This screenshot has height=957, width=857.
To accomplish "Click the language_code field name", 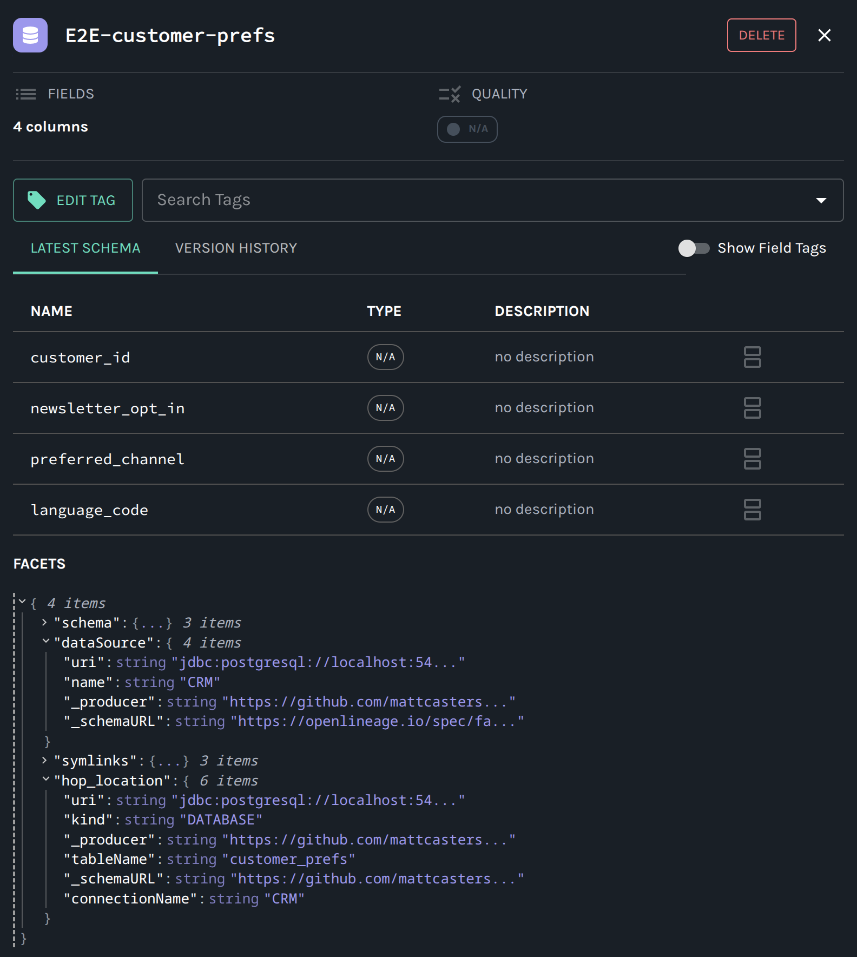I will 89,510.
